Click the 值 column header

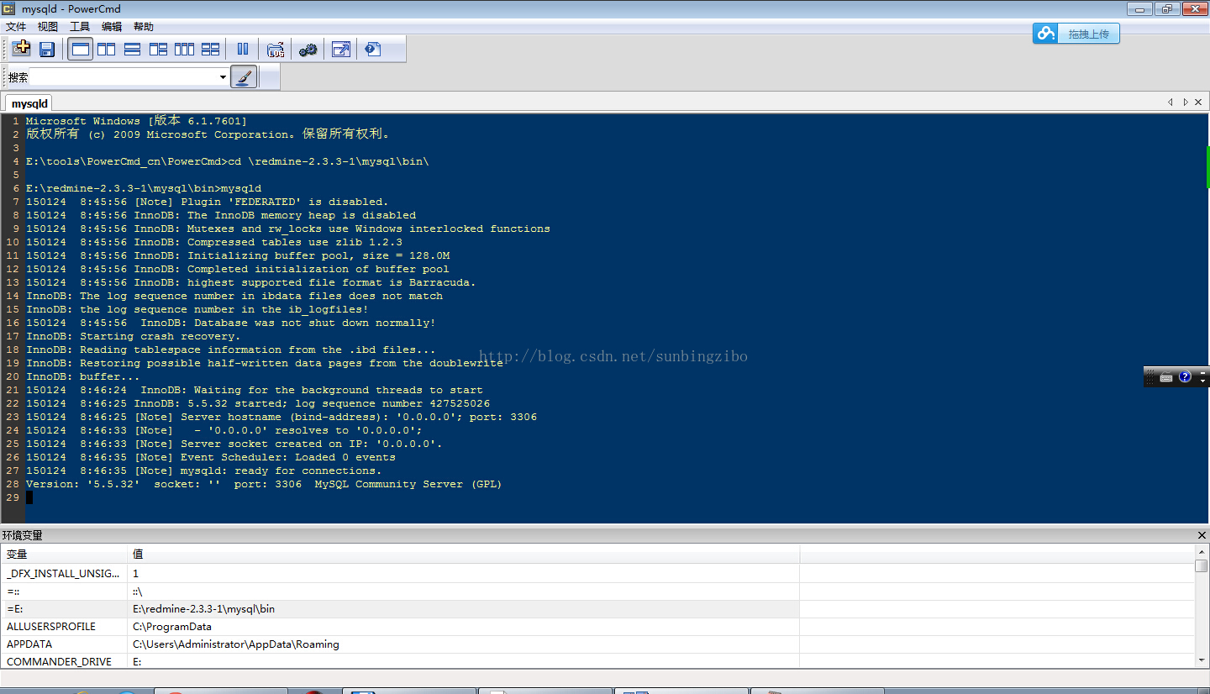(x=463, y=554)
